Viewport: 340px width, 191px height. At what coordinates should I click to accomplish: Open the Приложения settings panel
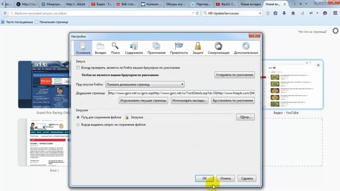[x=156, y=48]
